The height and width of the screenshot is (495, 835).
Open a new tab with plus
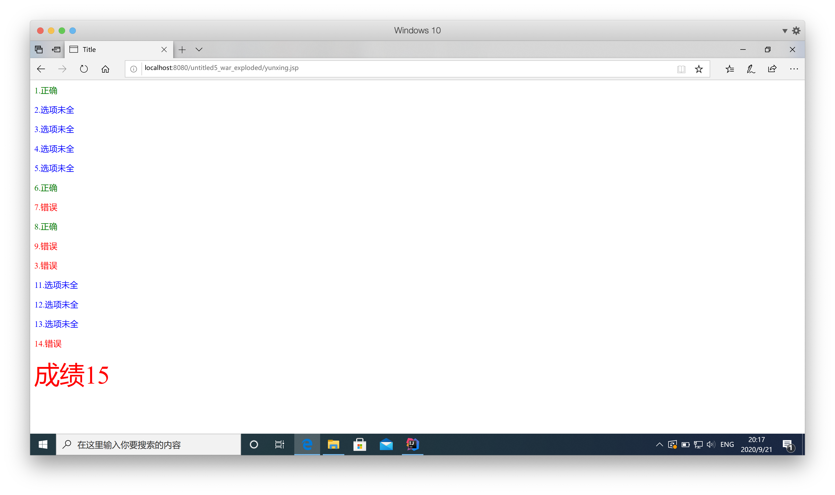click(x=182, y=49)
